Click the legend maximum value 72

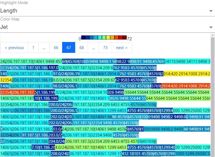point(129,39)
